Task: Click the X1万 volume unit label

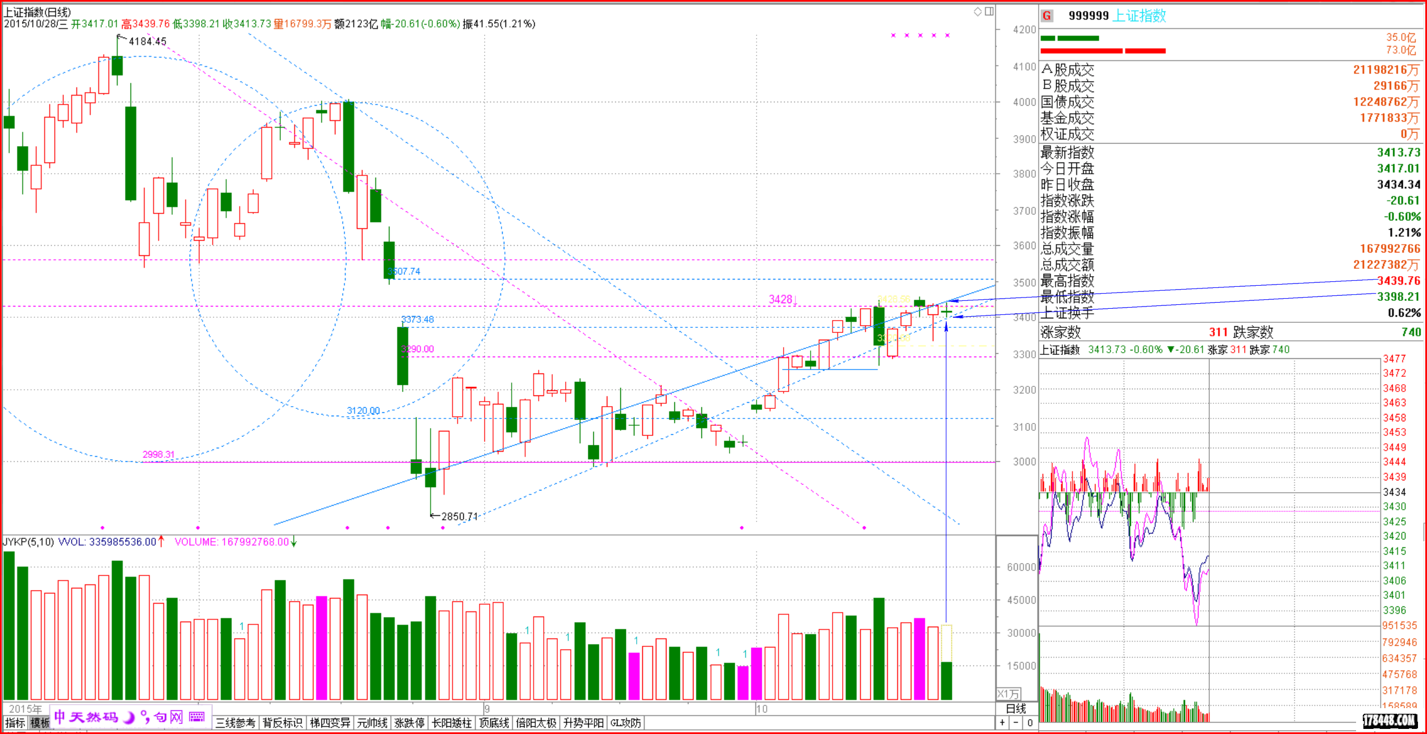Action: tap(1009, 694)
